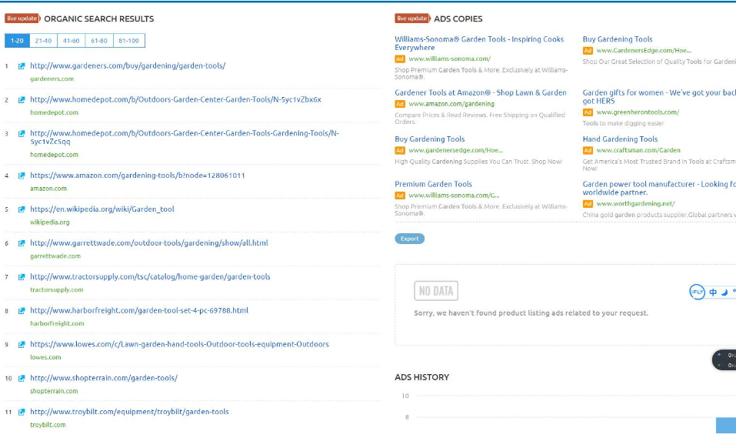Open external link icon for harborfreight.com result
This screenshot has height=448, width=736.
[x=22, y=311]
